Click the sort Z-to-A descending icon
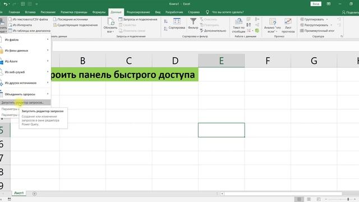Screen dimensions: 359x202 (x=166, y=29)
